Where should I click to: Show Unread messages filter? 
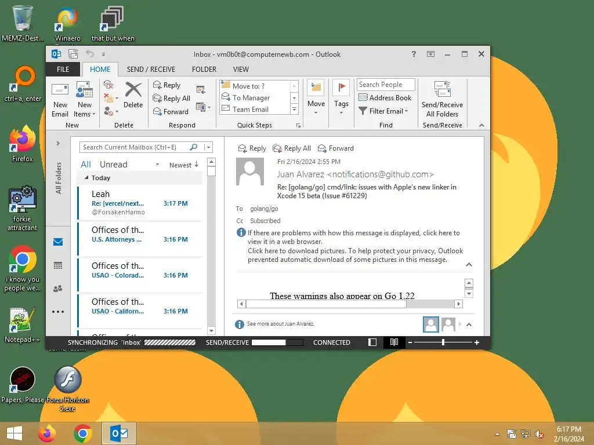[113, 164]
